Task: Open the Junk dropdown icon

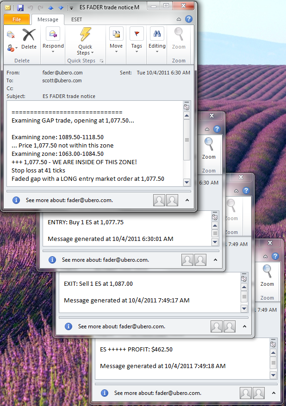Action: coord(12,48)
